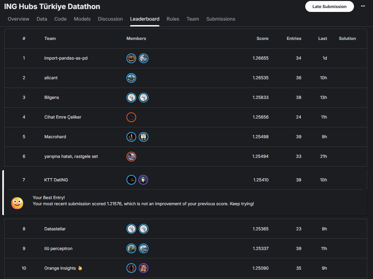Click the Late Submission button
373x279 pixels.
(x=329, y=6)
